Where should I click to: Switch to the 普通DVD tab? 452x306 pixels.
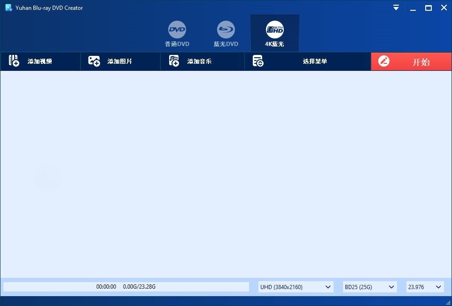click(177, 33)
